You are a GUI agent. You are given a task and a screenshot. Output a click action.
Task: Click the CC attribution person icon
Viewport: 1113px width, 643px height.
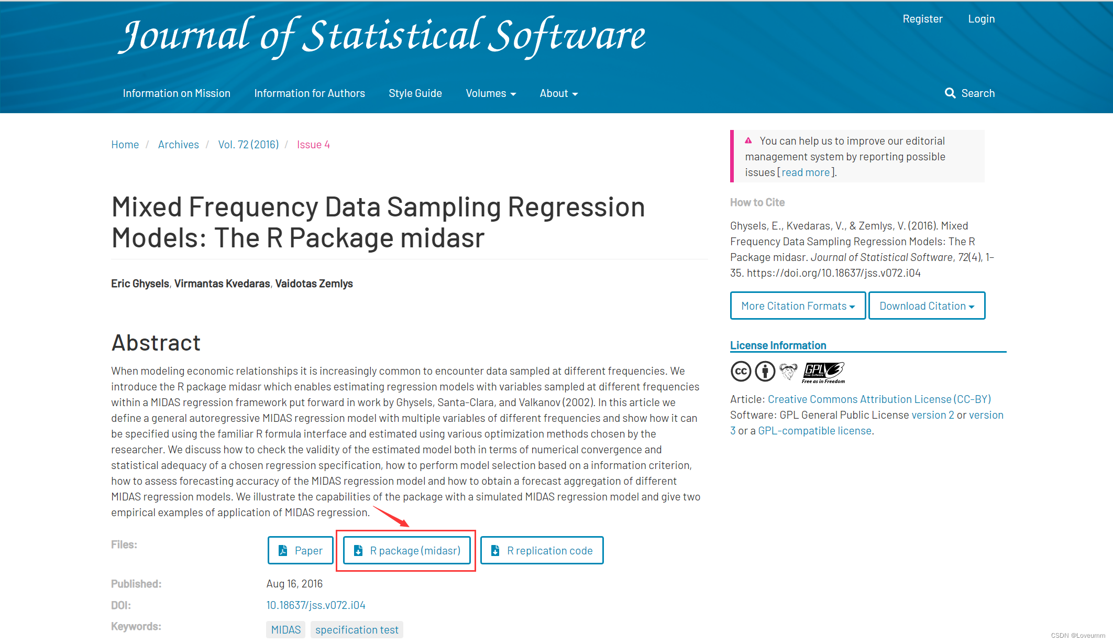tap(765, 372)
